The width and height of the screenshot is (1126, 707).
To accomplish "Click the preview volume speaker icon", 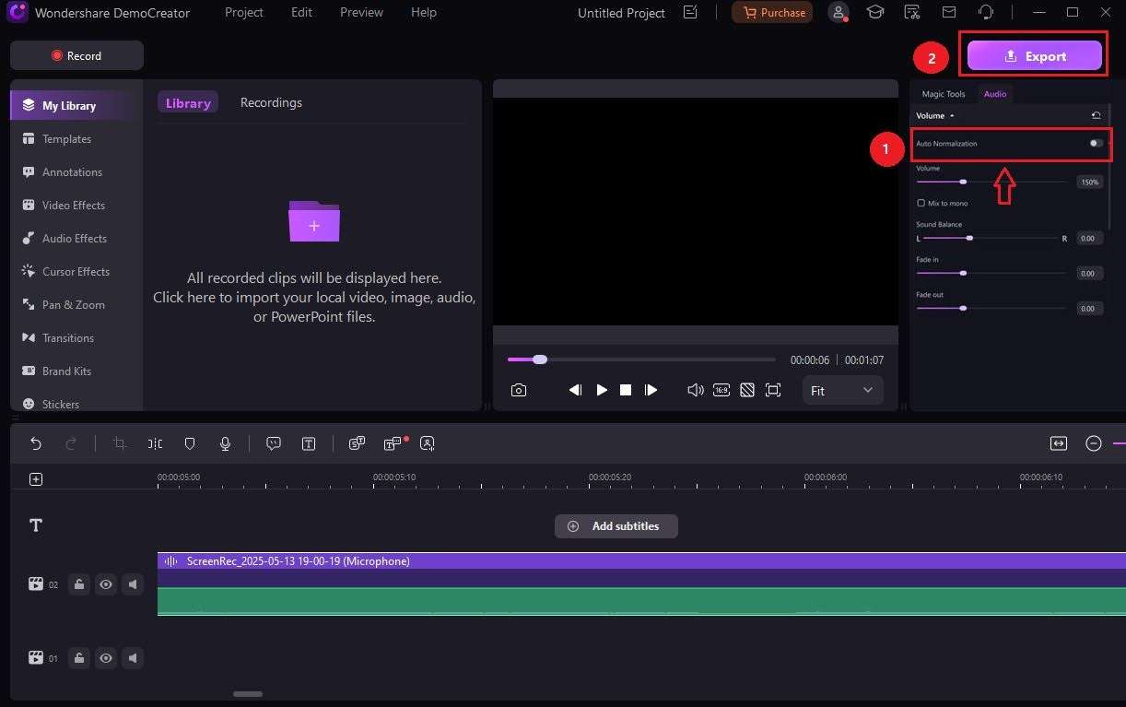I will coord(696,390).
